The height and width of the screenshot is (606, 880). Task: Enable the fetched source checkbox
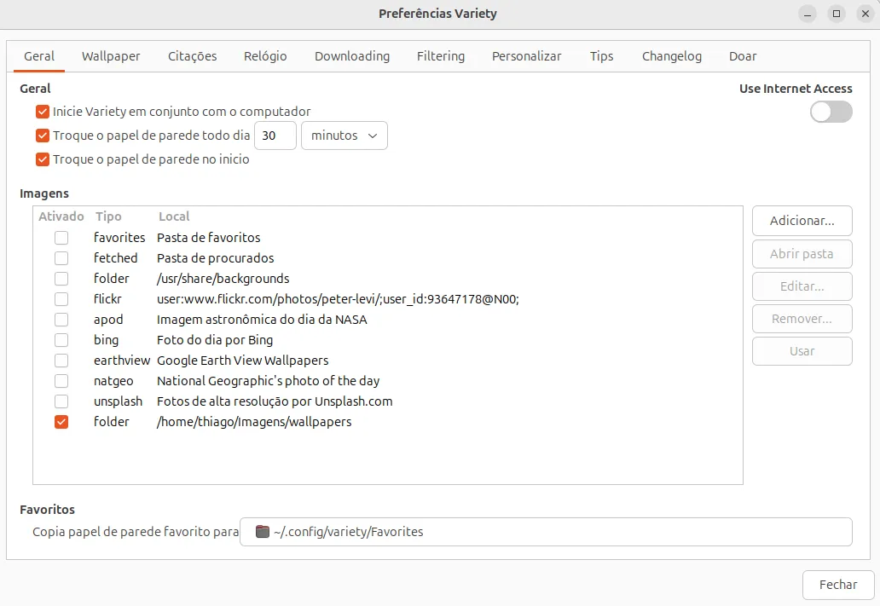[61, 258]
